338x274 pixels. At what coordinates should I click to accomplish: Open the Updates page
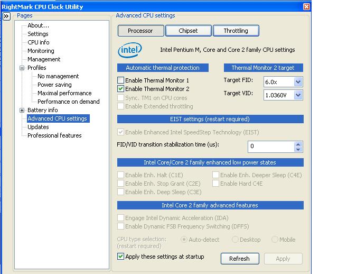38,127
